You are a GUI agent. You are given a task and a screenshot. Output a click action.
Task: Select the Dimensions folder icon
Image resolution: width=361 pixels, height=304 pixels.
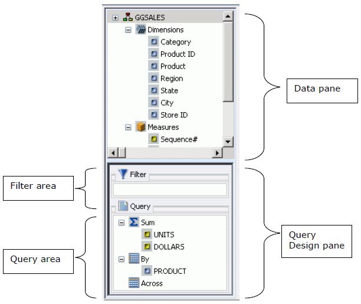(140, 30)
